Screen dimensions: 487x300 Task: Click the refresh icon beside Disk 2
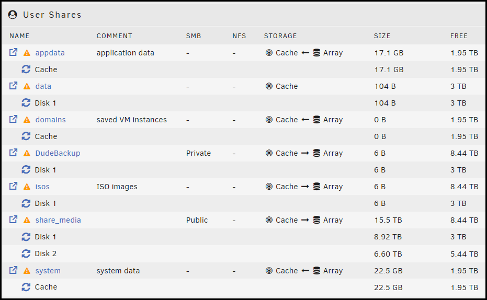click(26, 253)
